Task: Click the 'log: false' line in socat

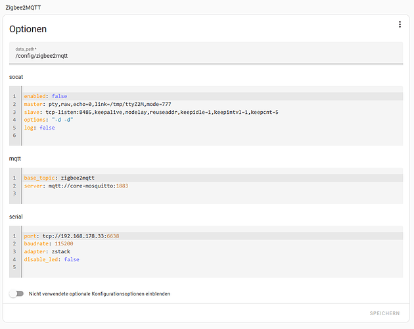Action: coord(39,128)
